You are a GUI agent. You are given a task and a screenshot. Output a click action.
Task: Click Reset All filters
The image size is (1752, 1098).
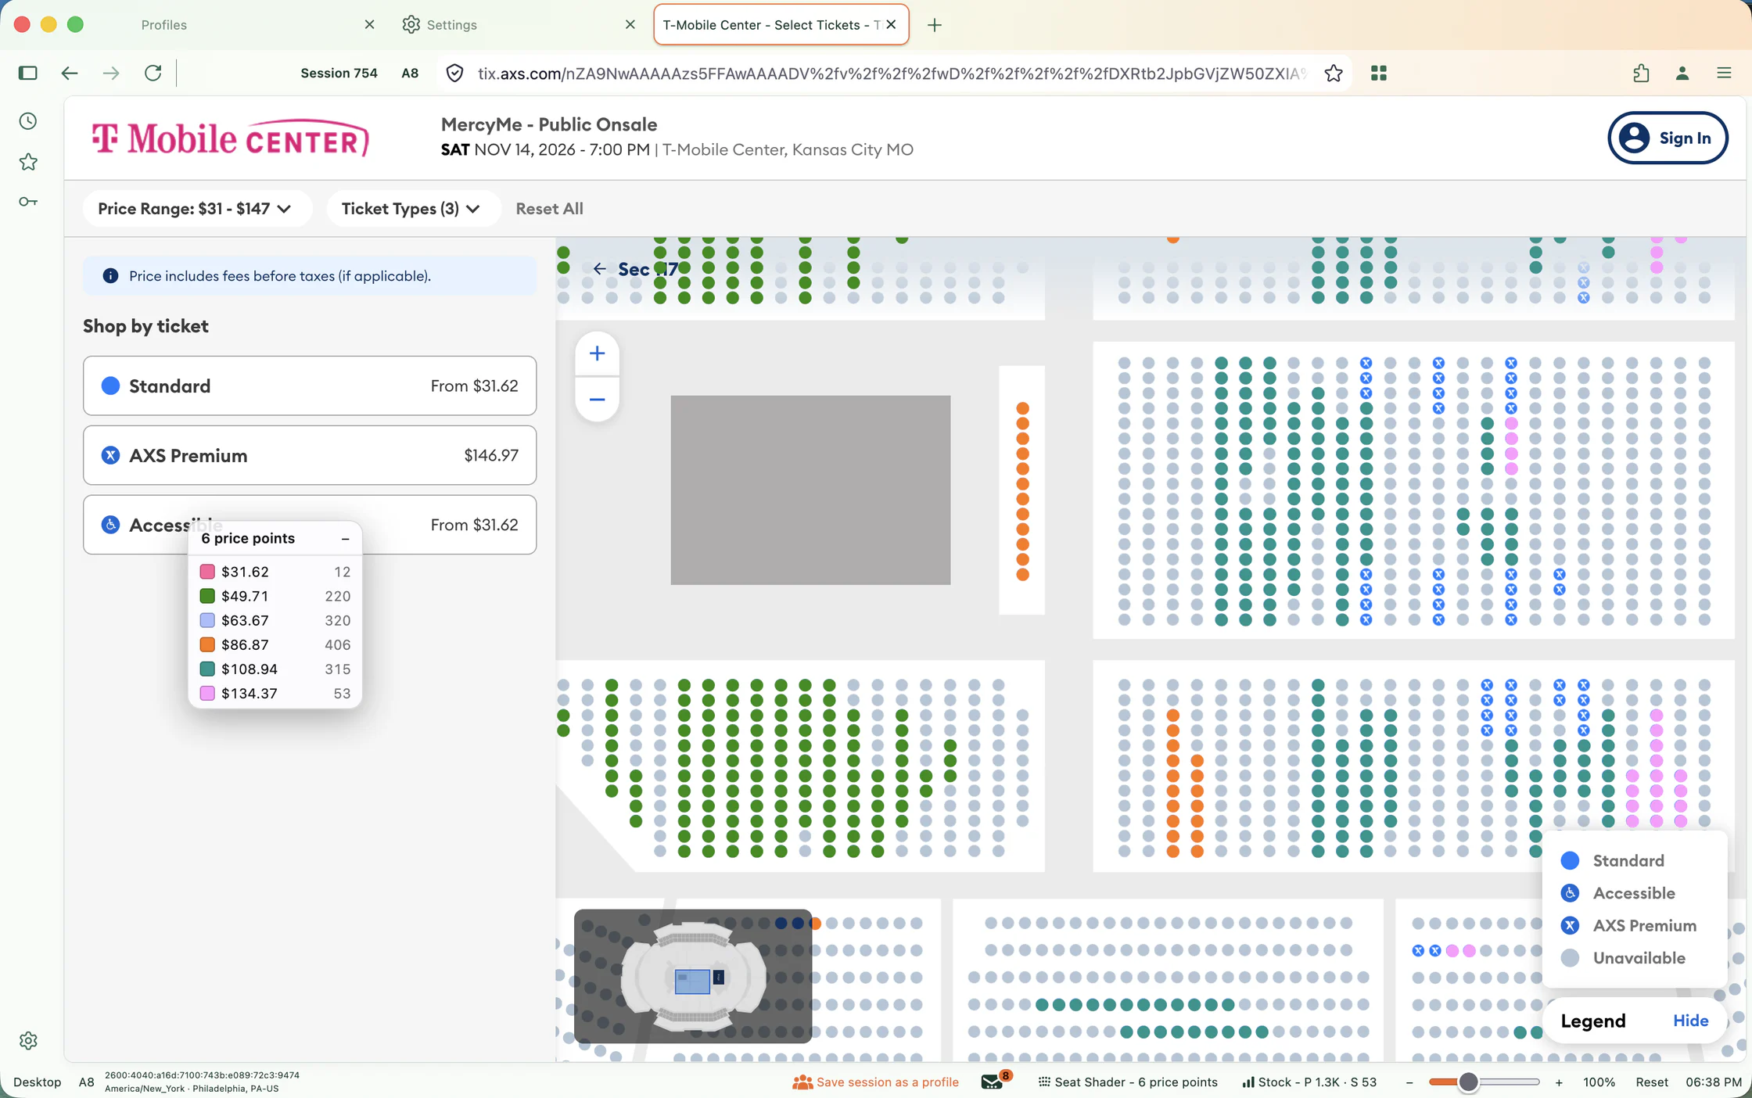tap(549, 209)
